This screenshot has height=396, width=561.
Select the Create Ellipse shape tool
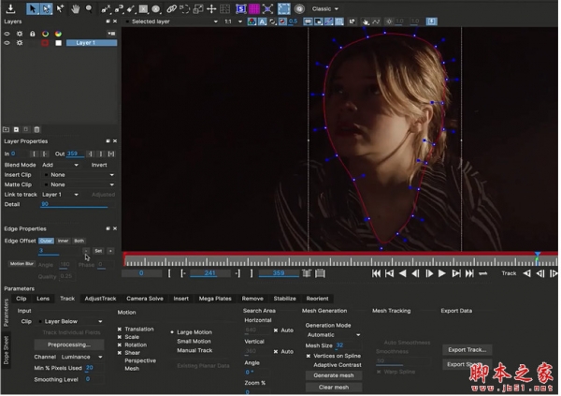click(x=156, y=9)
